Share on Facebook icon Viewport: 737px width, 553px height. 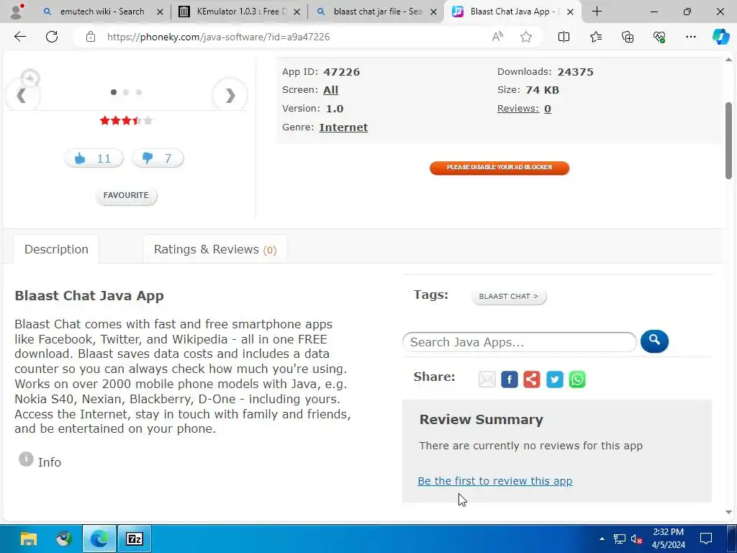click(x=510, y=379)
